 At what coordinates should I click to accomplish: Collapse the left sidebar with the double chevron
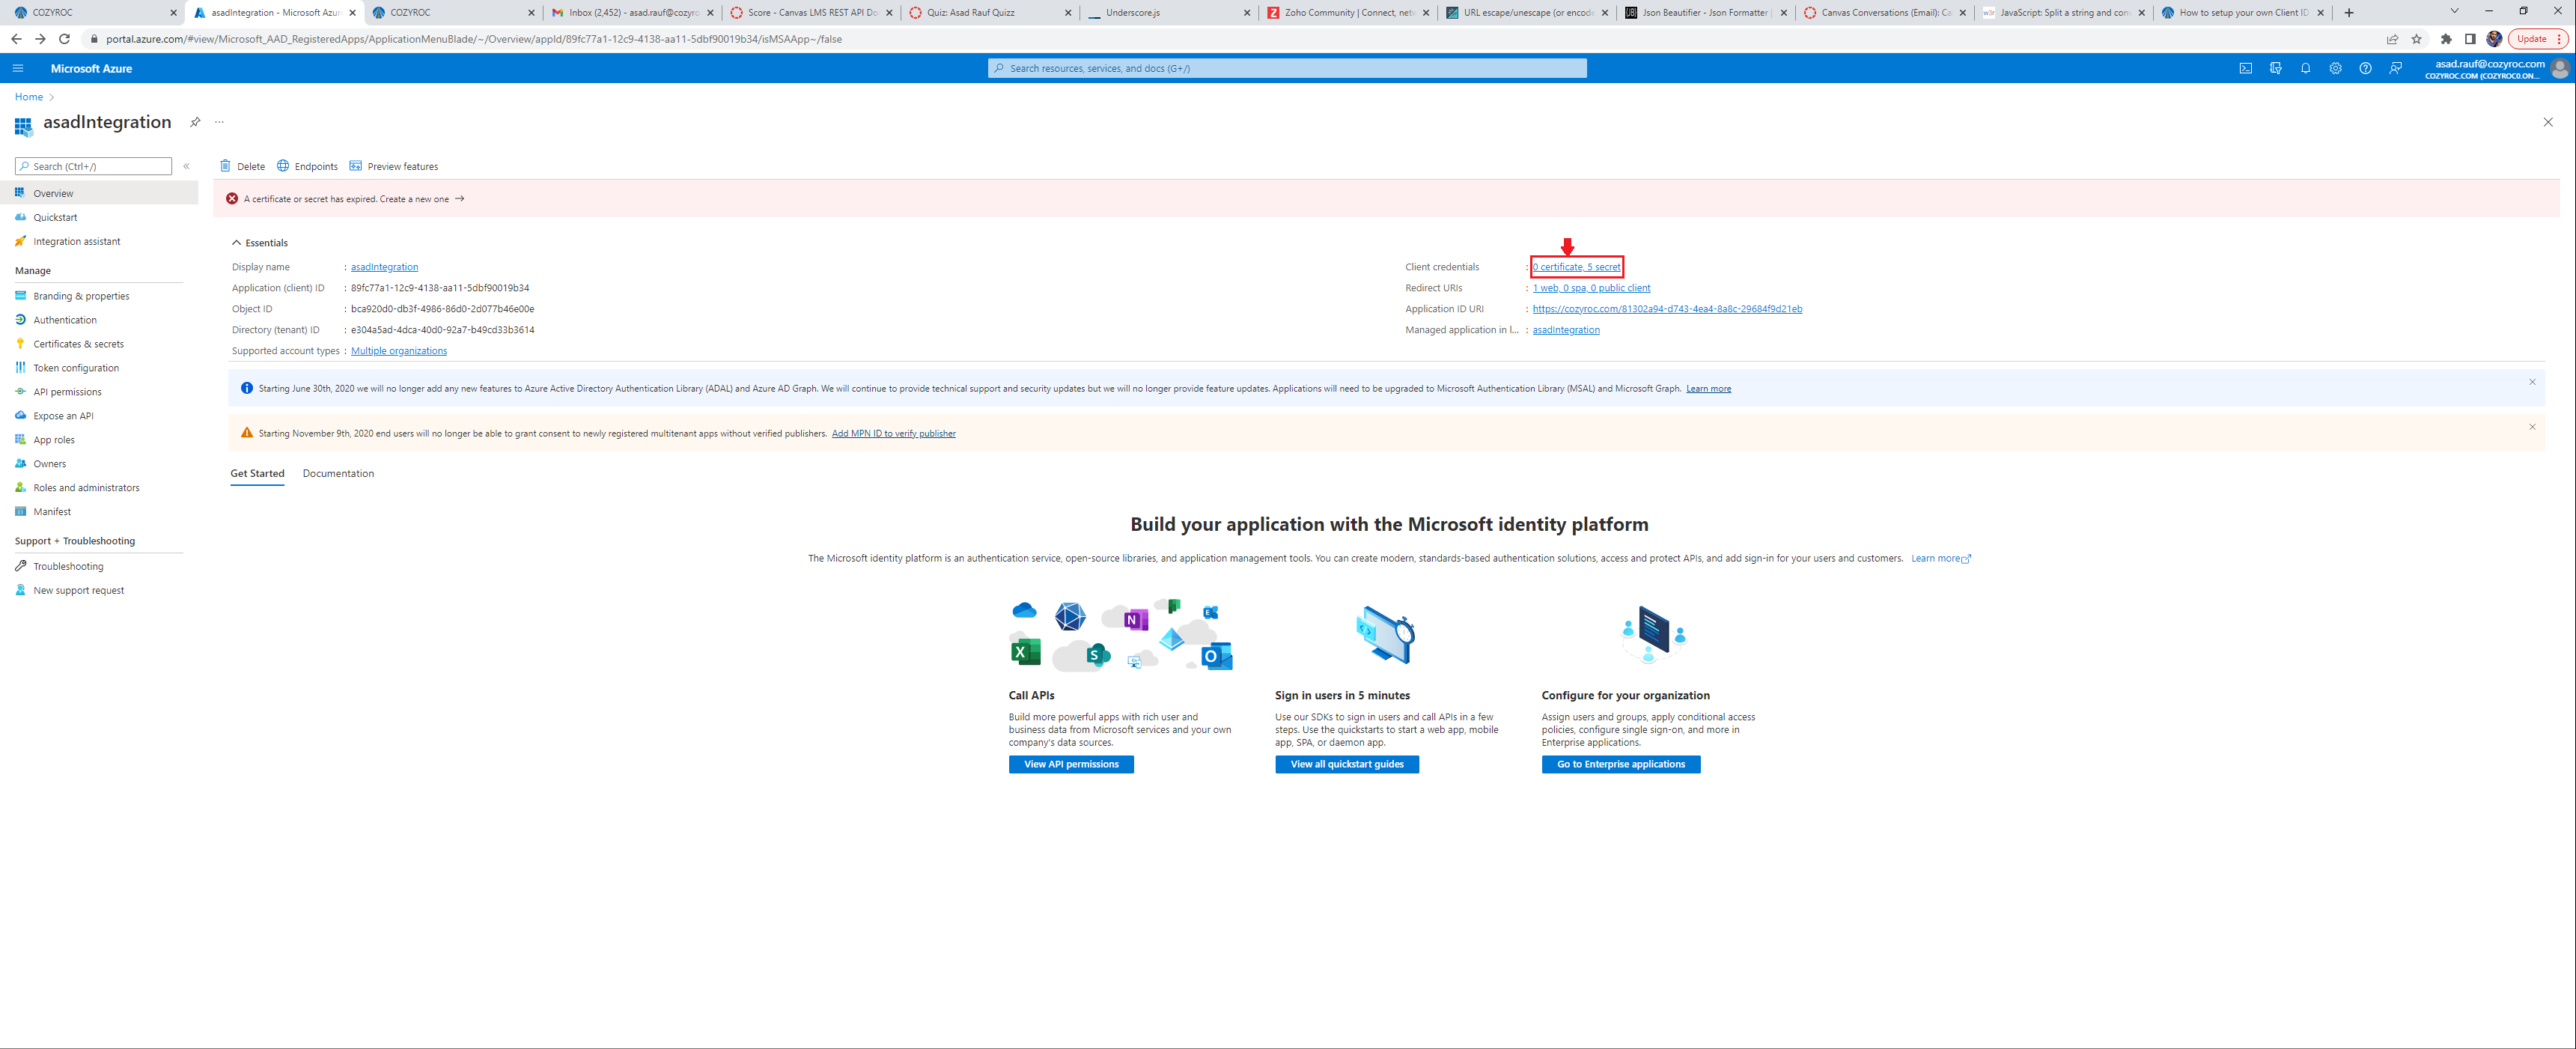click(186, 166)
